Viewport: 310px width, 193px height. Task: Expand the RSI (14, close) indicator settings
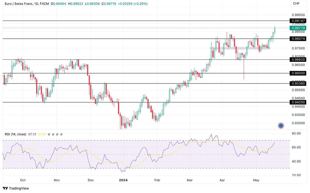(16, 134)
